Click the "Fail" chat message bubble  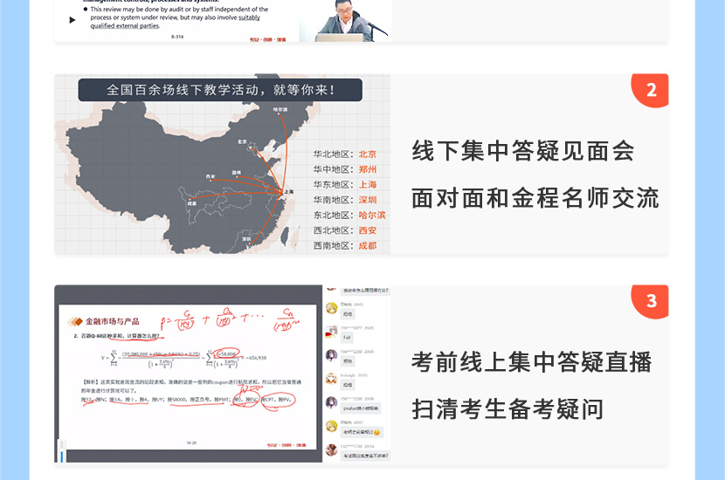[348, 337]
